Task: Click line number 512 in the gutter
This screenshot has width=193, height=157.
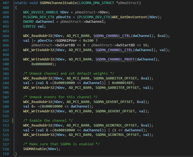Action: coord(6,121)
